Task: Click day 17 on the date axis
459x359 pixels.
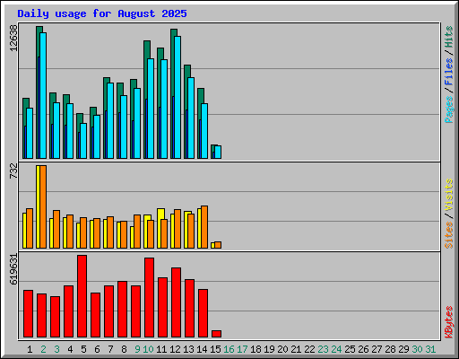Action: tap(242, 349)
